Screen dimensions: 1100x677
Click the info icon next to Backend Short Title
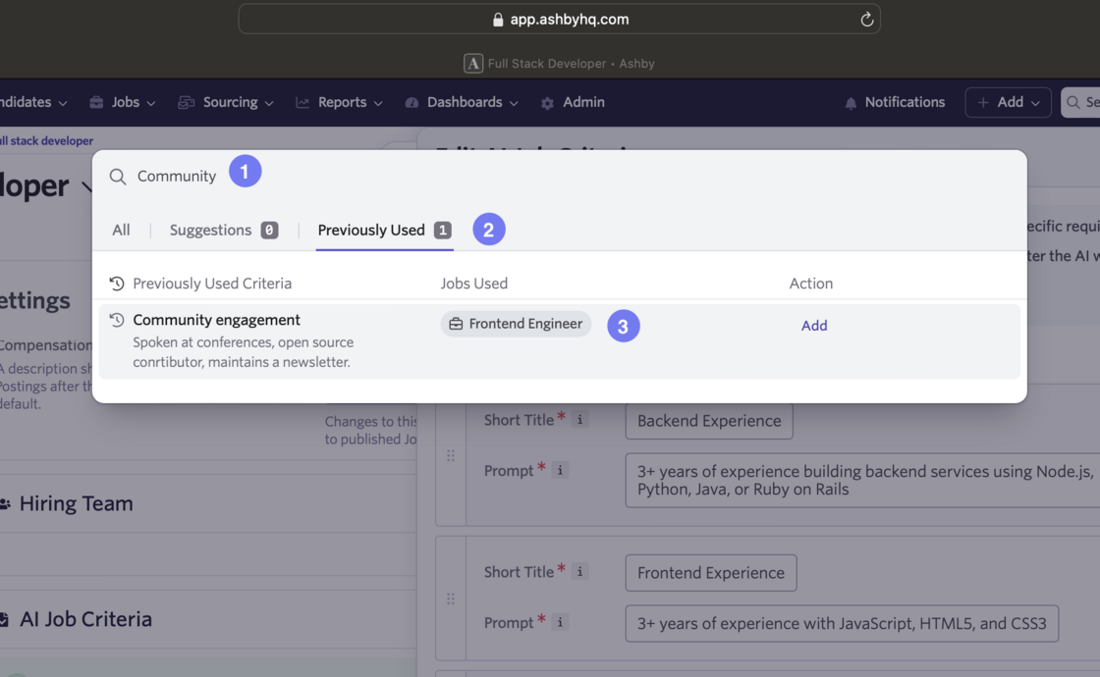pyautogui.click(x=580, y=420)
